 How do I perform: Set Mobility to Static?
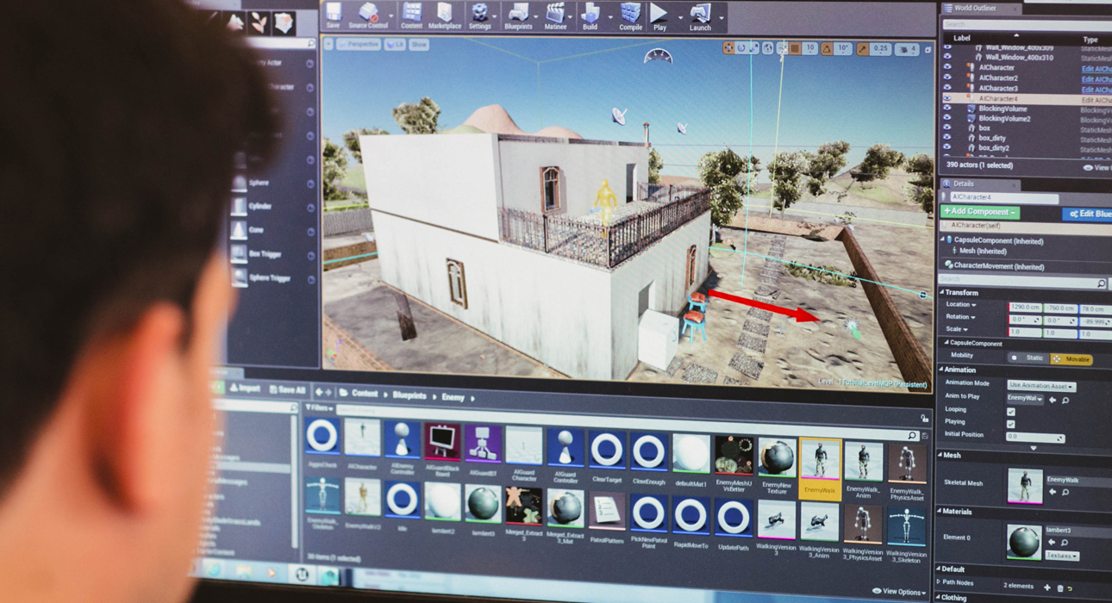click(1028, 358)
